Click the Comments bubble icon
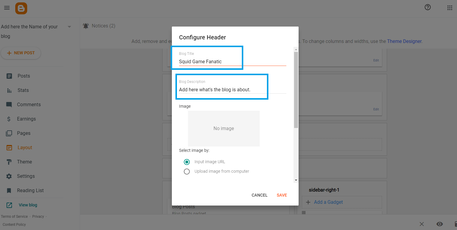The image size is (457, 230). [x=9, y=105]
